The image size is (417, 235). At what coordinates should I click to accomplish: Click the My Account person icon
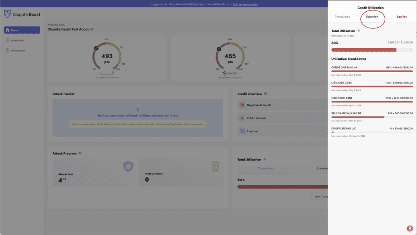7,51
